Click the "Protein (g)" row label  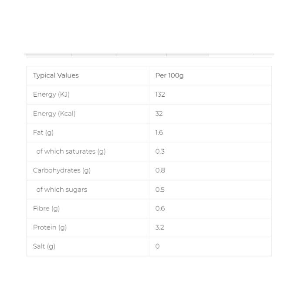50,227
